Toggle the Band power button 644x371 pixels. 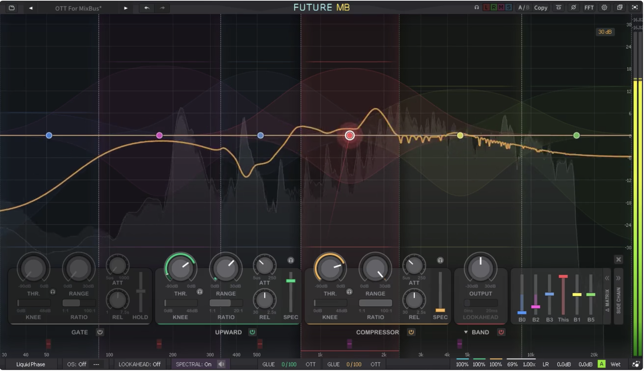point(501,332)
